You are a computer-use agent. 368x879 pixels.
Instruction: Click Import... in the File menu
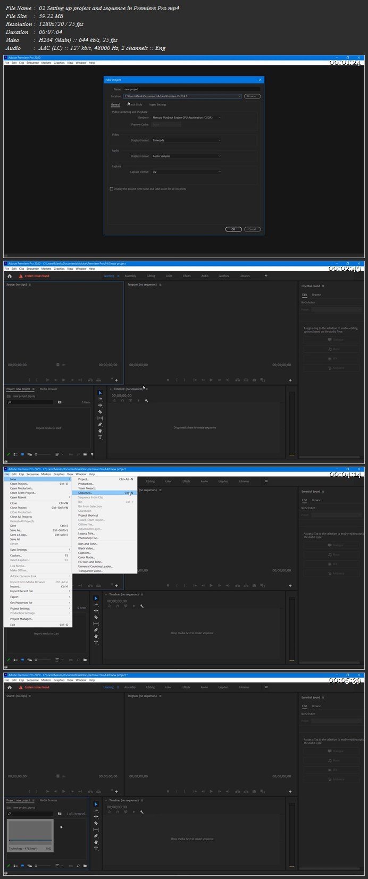click(x=38, y=586)
